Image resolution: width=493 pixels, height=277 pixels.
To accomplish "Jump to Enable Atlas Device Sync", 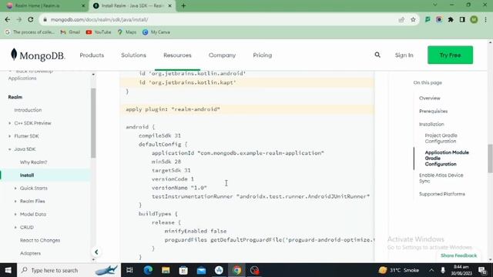I will coord(441,178).
